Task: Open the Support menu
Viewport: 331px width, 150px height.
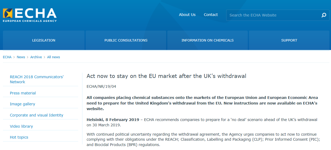Action: tap(289, 40)
